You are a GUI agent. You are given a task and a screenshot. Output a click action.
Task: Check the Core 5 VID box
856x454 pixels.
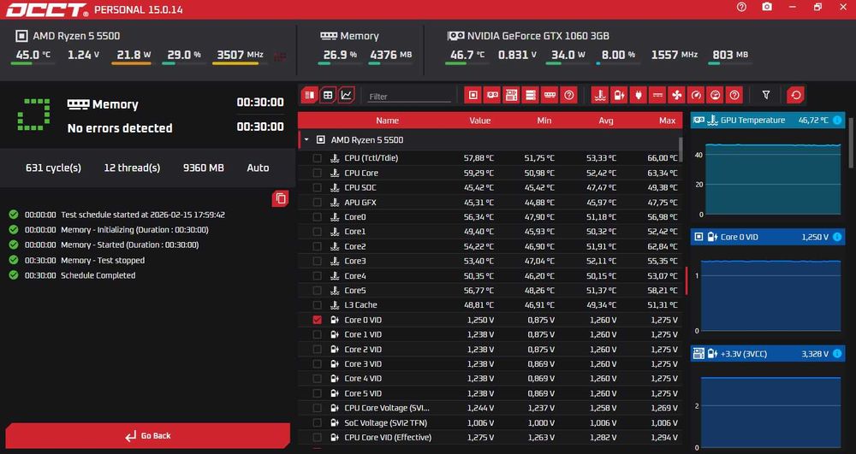318,393
